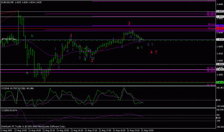The image size is (224, 132).
Task: Click the 21 Aug 14:30 time label
Action: [x=35, y=131]
